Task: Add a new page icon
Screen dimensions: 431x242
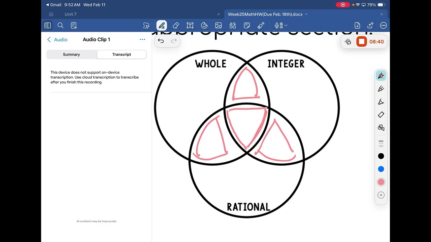Action: click(357, 26)
